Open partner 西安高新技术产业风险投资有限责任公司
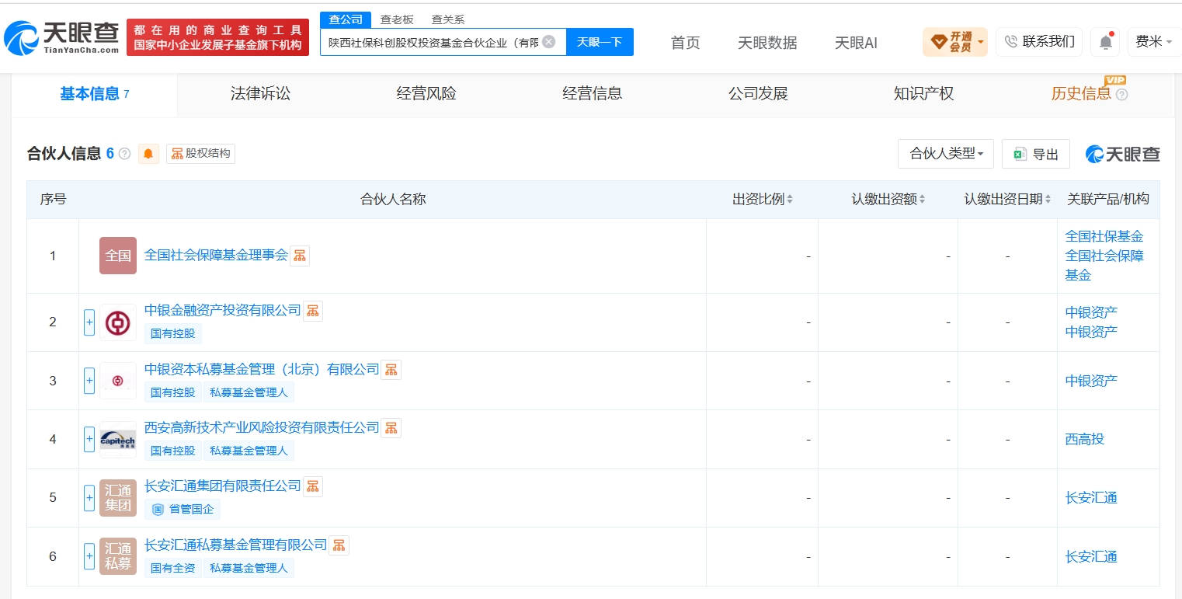Image resolution: width=1182 pixels, height=599 pixels. coord(262,427)
